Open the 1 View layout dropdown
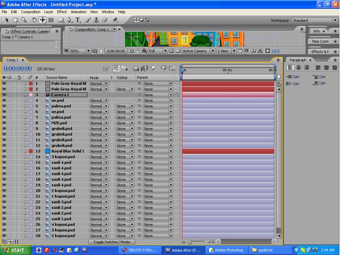Screen dimensions: 340x255 click(226, 51)
